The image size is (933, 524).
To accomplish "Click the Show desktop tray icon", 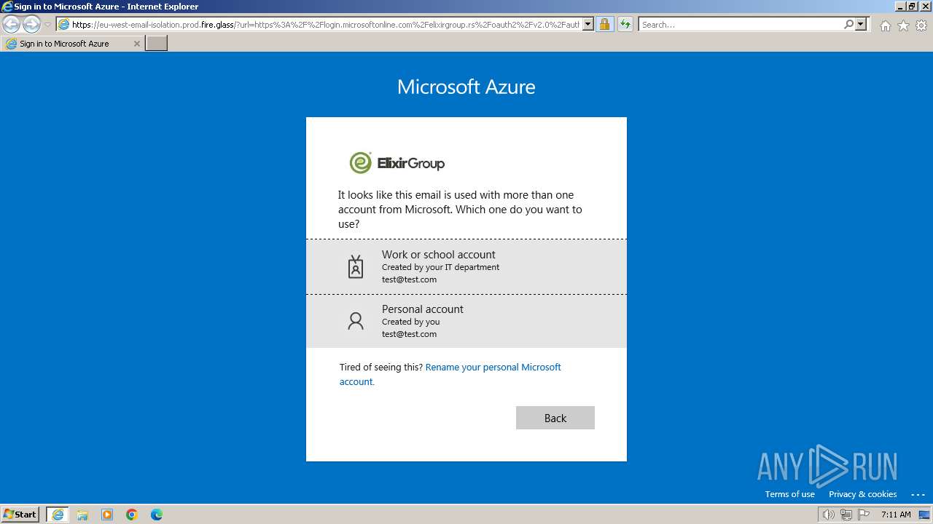I will pyautogui.click(x=924, y=515).
